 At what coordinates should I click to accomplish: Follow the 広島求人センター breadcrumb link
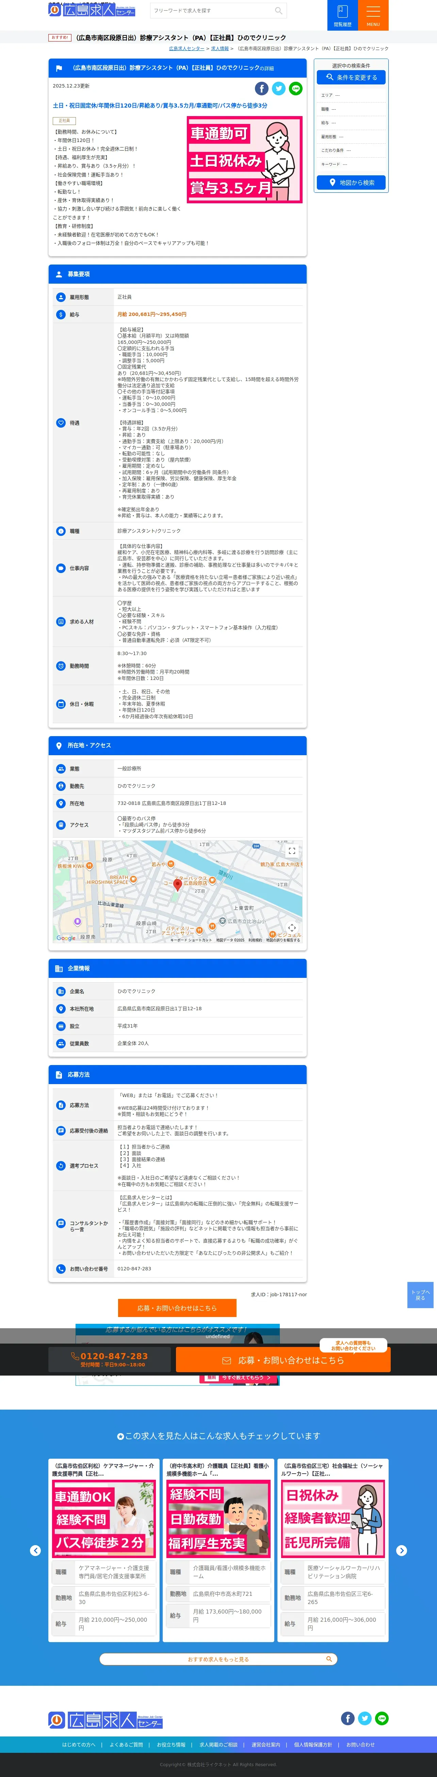click(187, 49)
